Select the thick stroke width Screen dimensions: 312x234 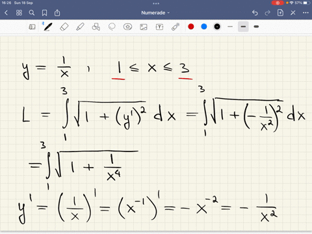pyautogui.click(x=256, y=27)
